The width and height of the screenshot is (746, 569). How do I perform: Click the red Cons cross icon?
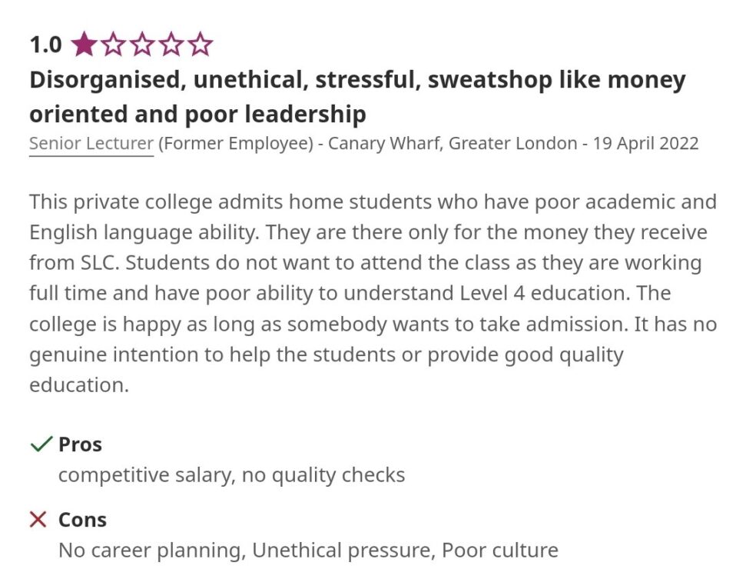pyautogui.click(x=38, y=519)
